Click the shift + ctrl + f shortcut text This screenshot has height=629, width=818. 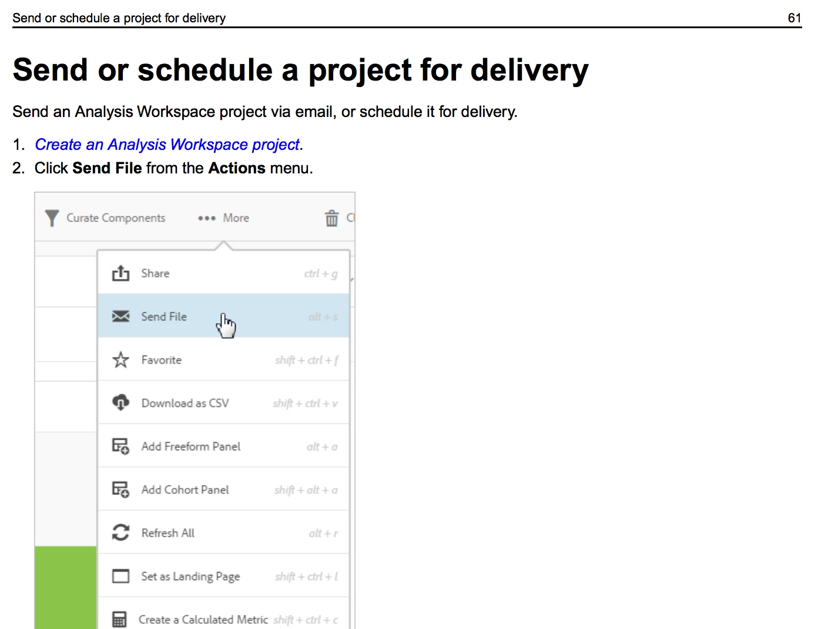click(x=307, y=360)
